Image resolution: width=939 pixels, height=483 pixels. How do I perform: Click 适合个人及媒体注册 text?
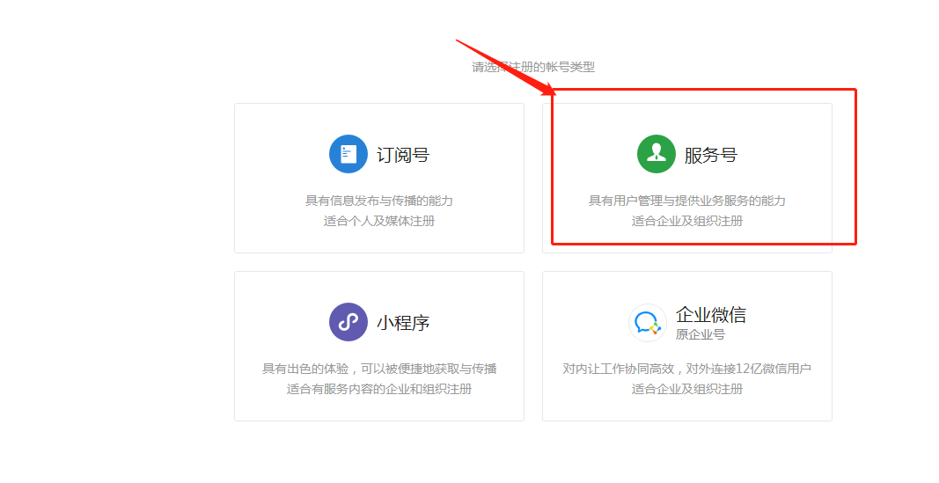pyautogui.click(x=379, y=222)
